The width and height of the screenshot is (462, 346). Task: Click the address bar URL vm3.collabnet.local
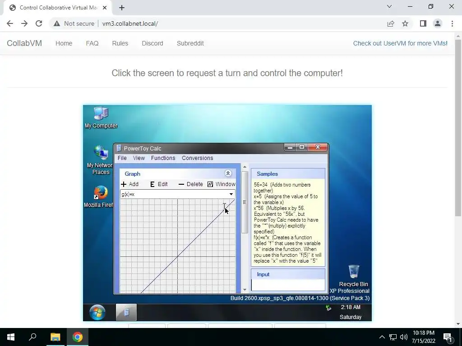coord(130,23)
